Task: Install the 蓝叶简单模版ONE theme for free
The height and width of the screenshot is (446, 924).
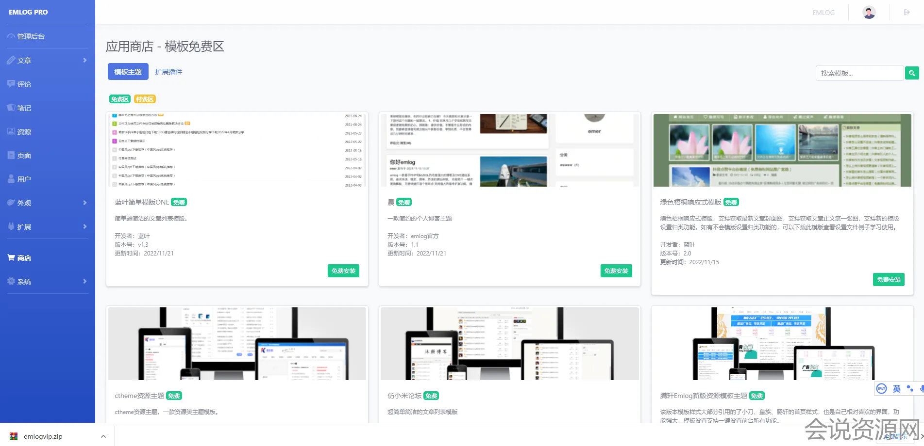Action: click(x=343, y=271)
